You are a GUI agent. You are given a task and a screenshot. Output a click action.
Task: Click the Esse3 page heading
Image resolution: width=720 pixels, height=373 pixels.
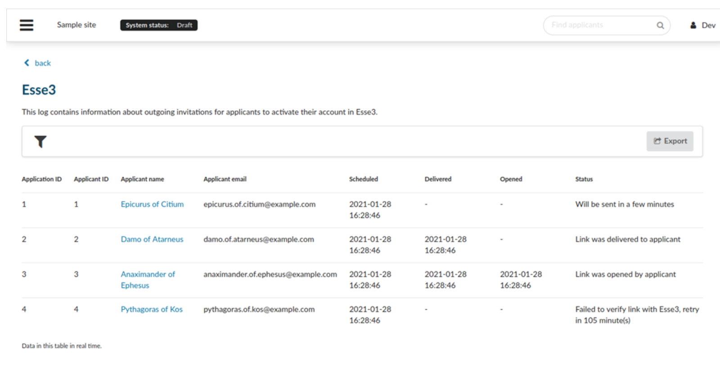coord(39,90)
